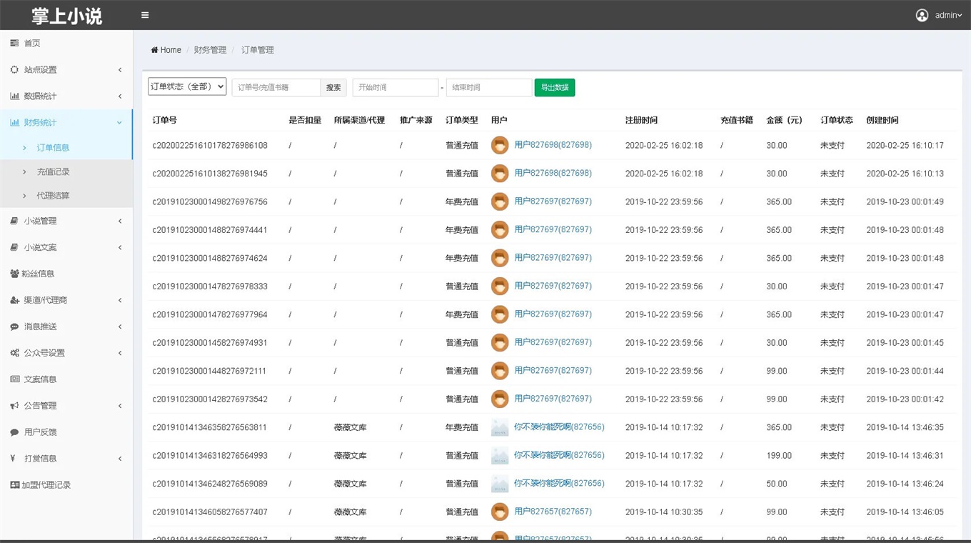The width and height of the screenshot is (971, 543).
Task: Focus the 结束时间 date field
Action: (489, 87)
